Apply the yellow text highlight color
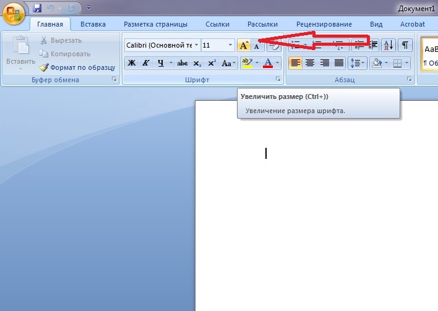This screenshot has height=311, width=438. tap(247, 63)
